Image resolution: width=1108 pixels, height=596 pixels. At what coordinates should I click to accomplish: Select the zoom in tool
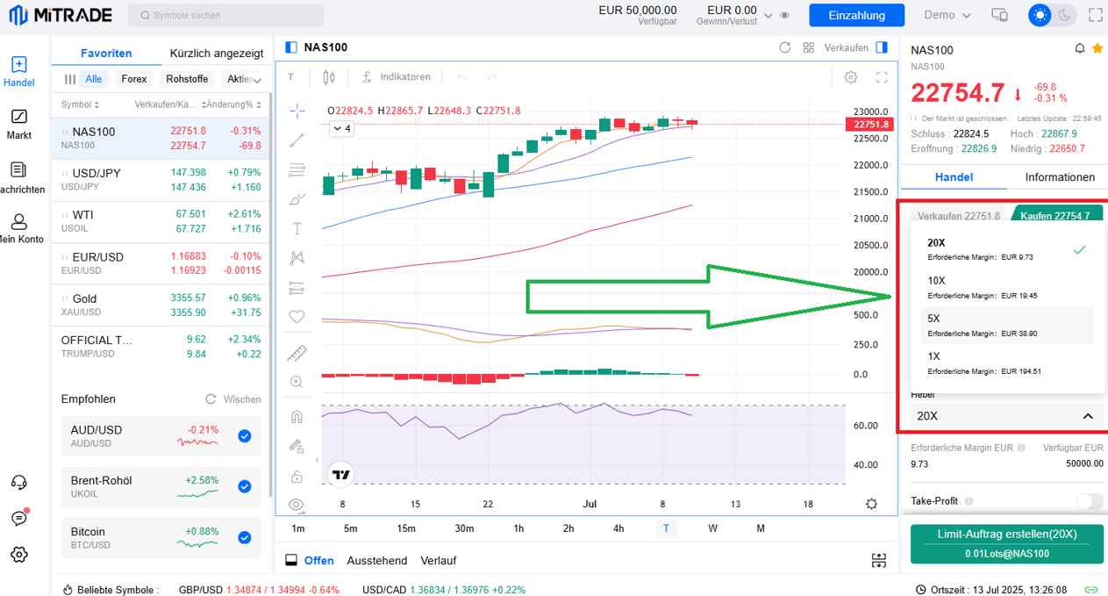pyautogui.click(x=297, y=382)
